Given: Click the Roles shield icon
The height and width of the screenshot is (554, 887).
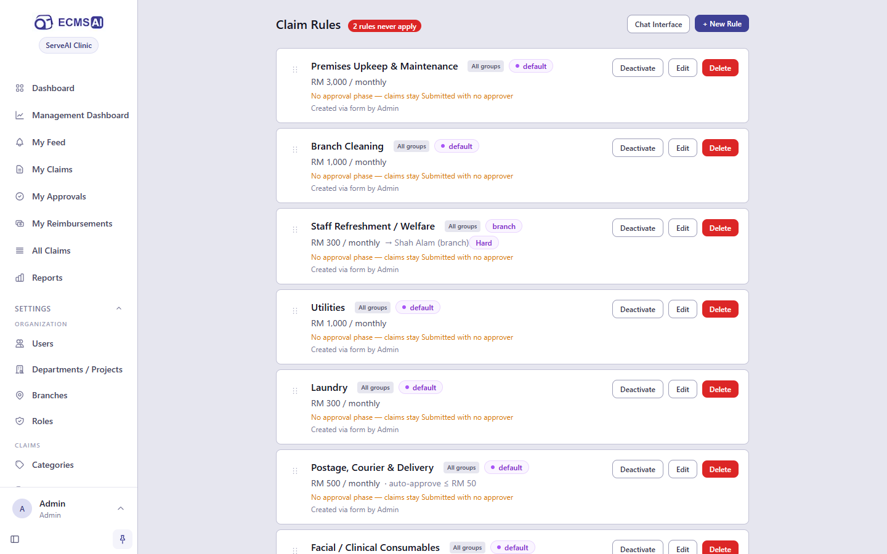Looking at the screenshot, I should (20, 421).
